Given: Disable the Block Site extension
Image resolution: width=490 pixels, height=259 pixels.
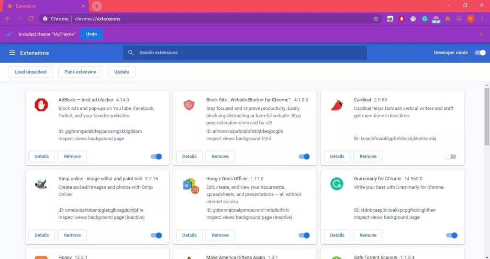Looking at the screenshot, I should 304,157.
